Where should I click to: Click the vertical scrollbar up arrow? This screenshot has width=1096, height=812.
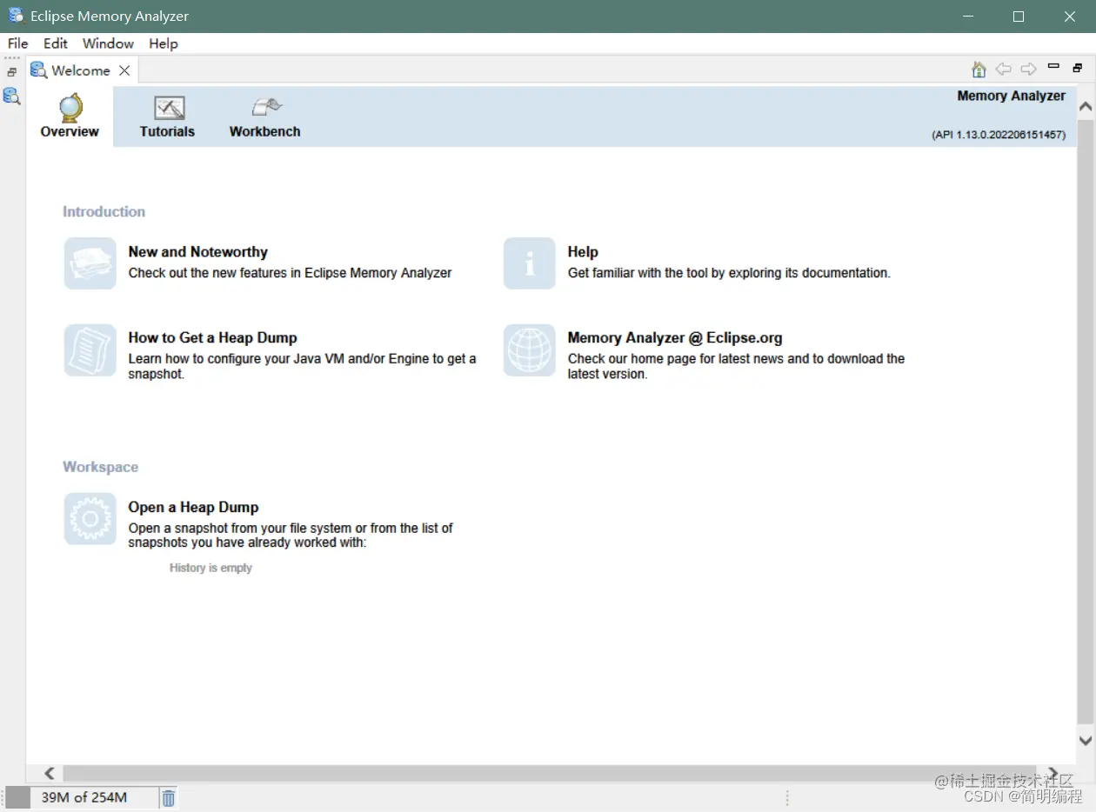click(1086, 107)
